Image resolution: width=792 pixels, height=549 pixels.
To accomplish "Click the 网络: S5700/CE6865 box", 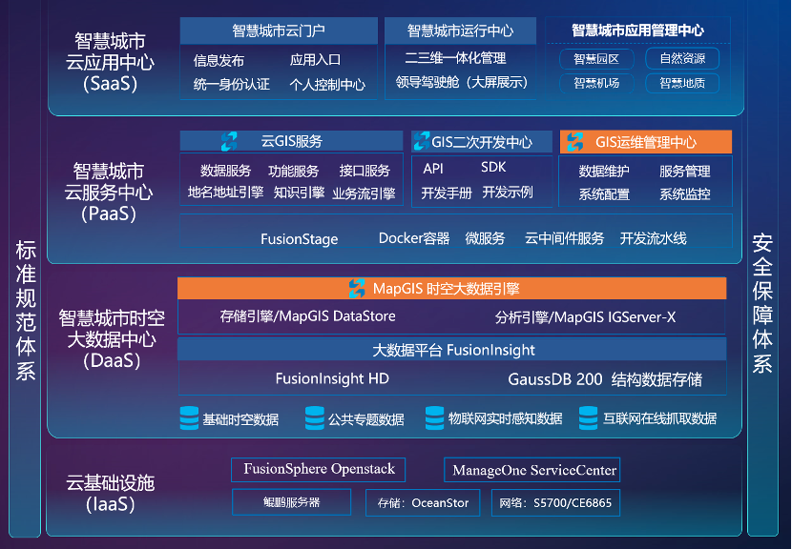I will 555,502.
